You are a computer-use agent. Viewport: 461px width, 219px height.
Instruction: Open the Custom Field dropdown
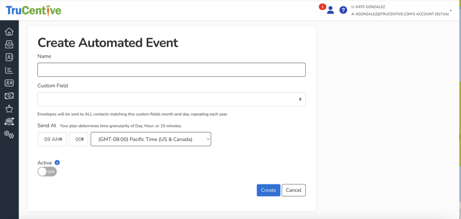(x=171, y=99)
